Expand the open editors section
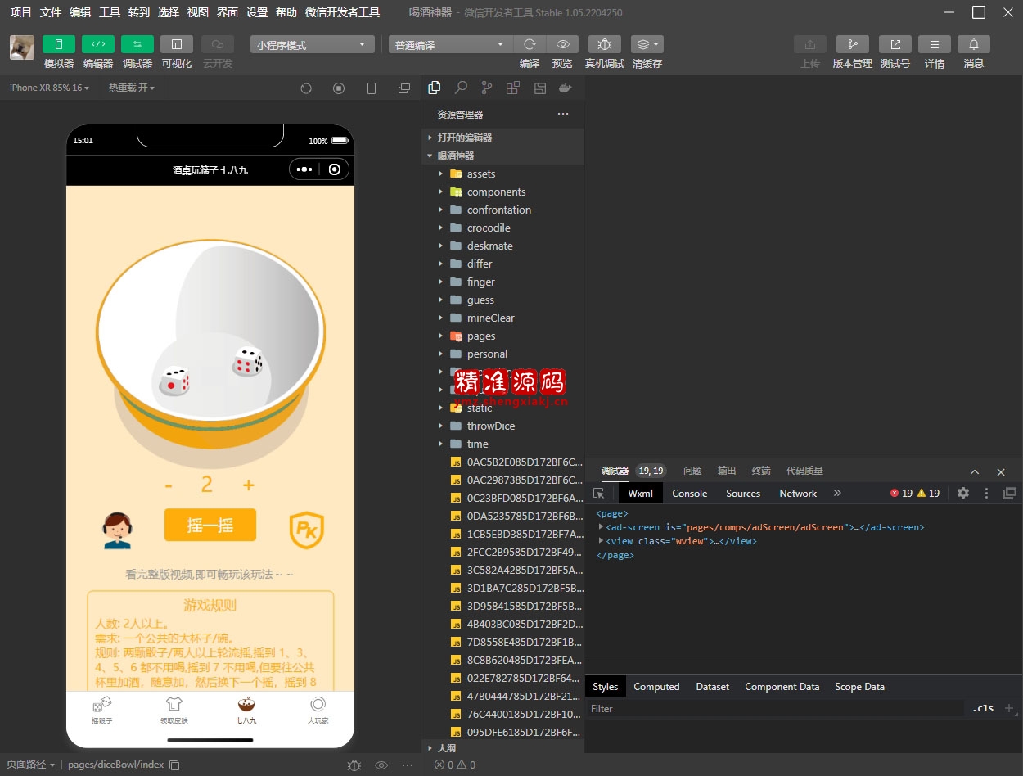The image size is (1023, 776). pos(503,138)
